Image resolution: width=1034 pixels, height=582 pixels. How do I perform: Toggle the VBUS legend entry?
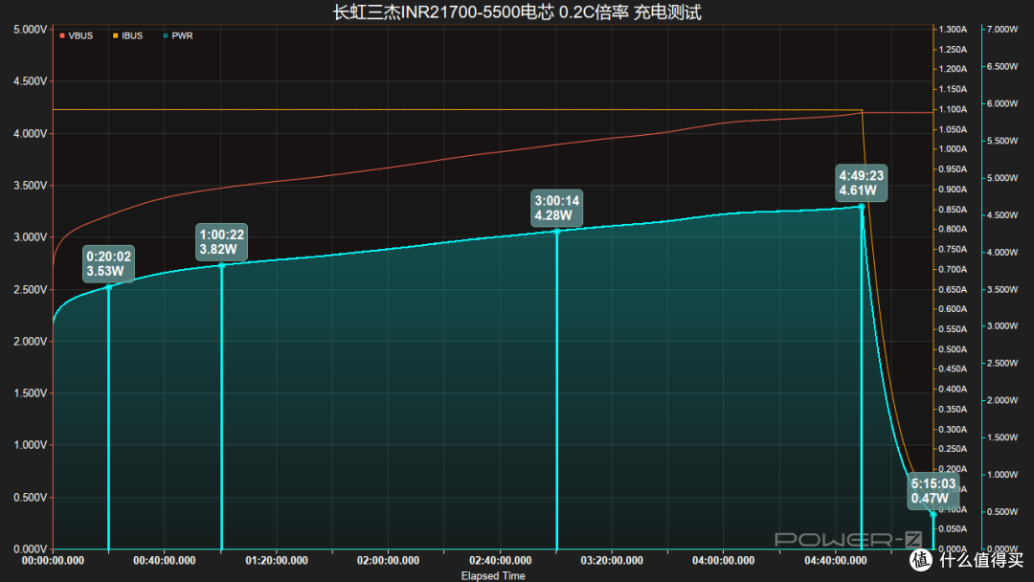click(x=77, y=35)
